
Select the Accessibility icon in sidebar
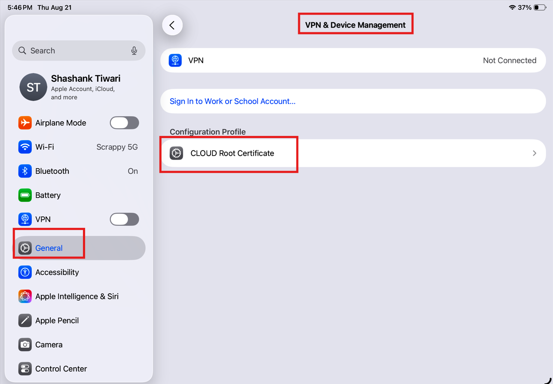click(25, 272)
